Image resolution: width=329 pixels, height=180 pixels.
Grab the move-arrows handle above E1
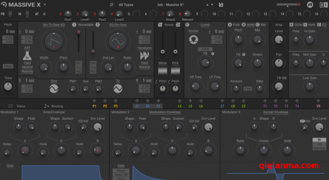click(137, 101)
